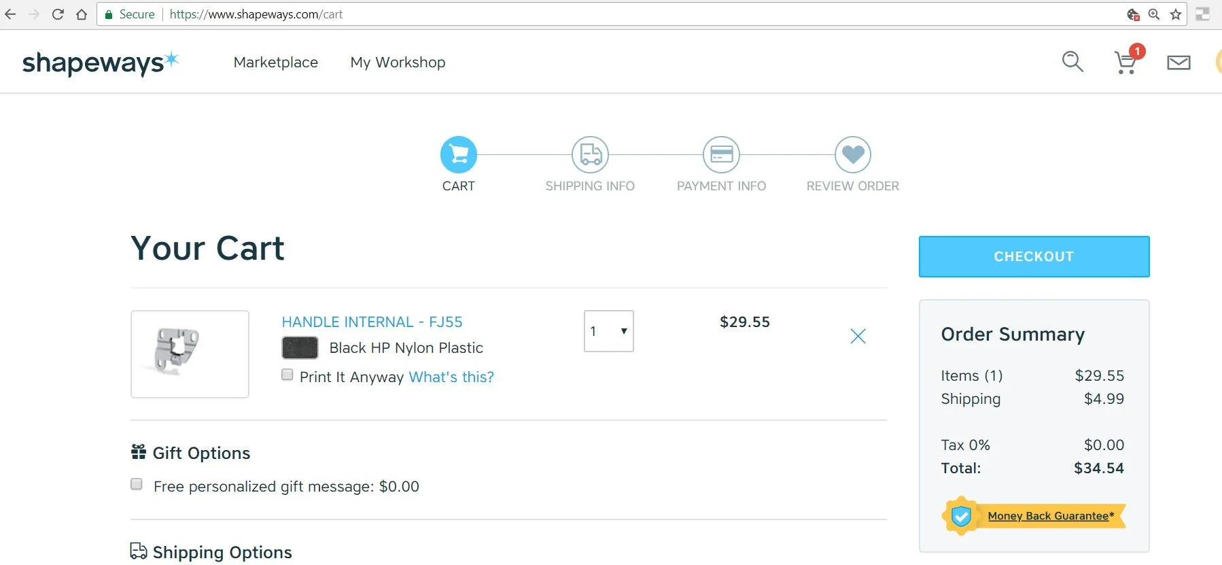Viewport: 1222px width, 565px height.
Task: Go to My Workshop
Action: [398, 63]
